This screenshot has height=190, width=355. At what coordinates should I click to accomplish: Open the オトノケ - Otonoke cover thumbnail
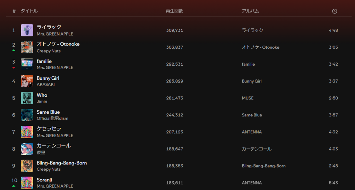(x=27, y=47)
